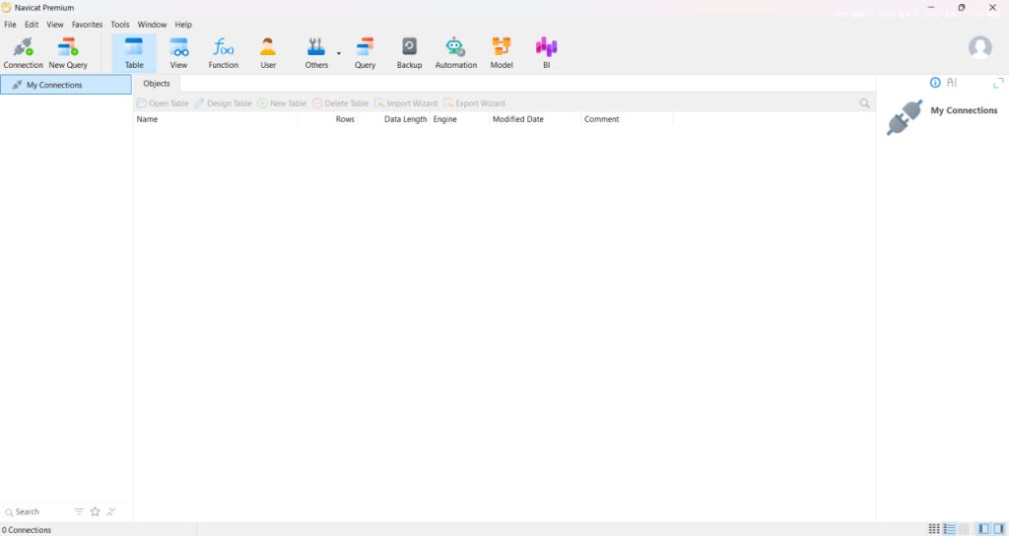
Task: Launch the Export Wizard
Action: tap(474, 102)
